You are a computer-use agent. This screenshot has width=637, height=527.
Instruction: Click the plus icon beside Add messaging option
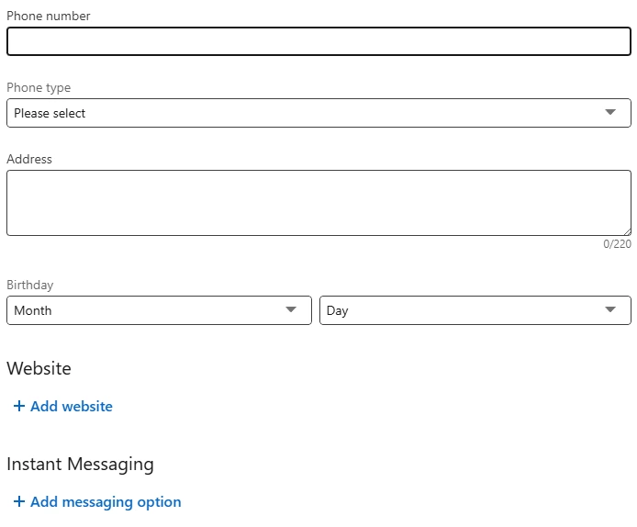tap(18, 502)
